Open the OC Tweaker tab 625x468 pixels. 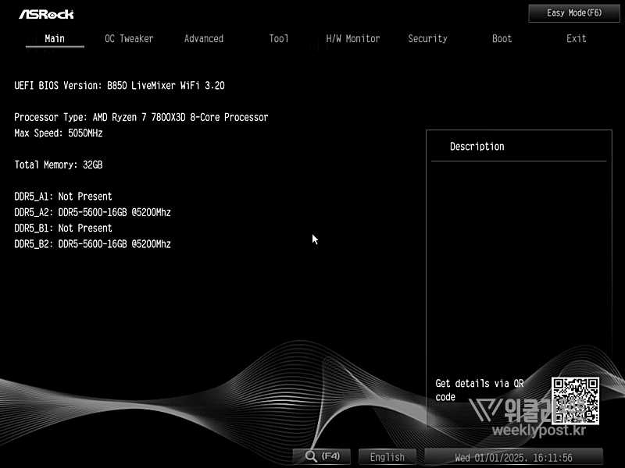(x=129, y=38)
